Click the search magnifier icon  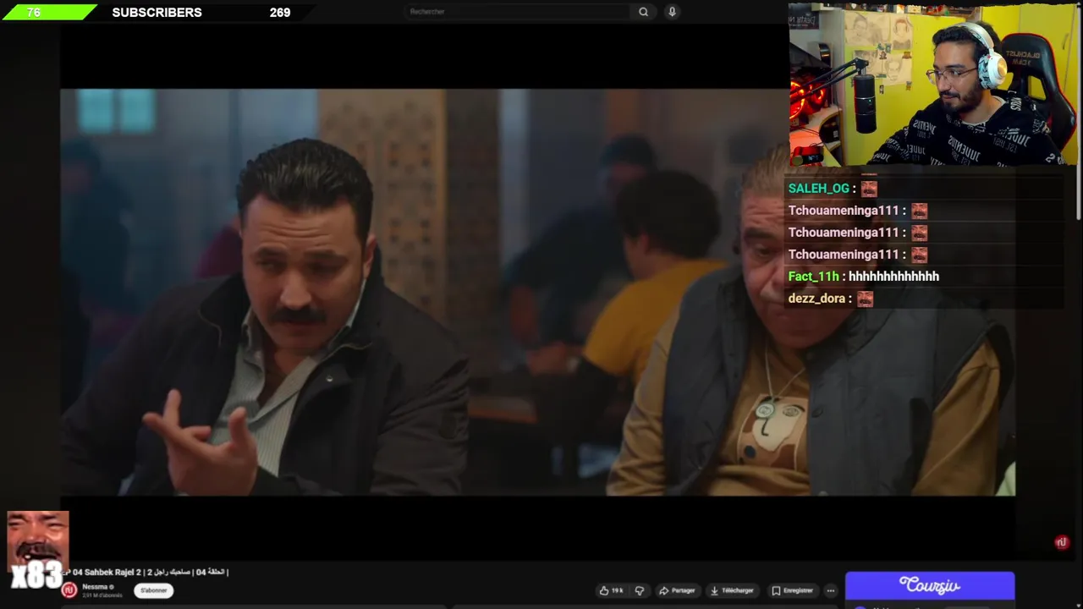[x=643, y=12]
